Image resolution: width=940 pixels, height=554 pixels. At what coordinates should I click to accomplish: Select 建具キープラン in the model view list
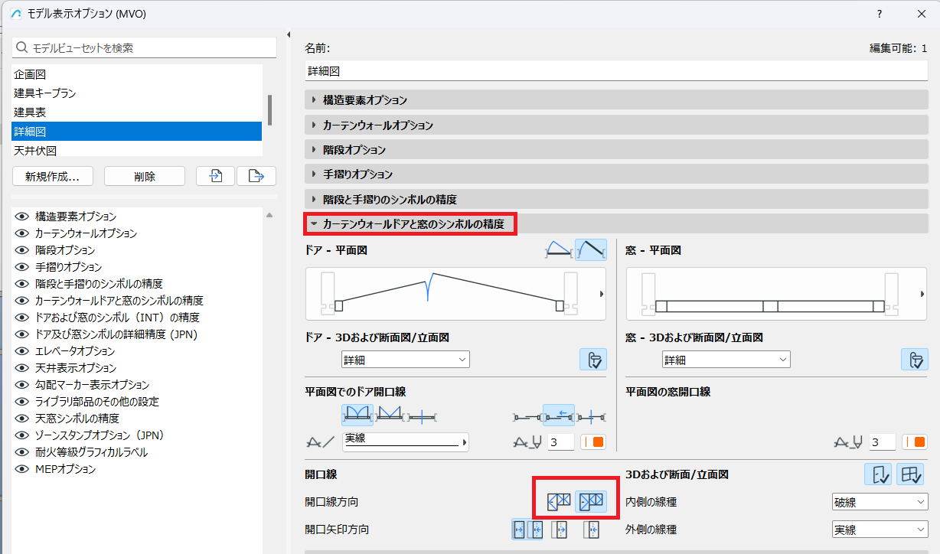pyautogui.click(x=137, y=93)
